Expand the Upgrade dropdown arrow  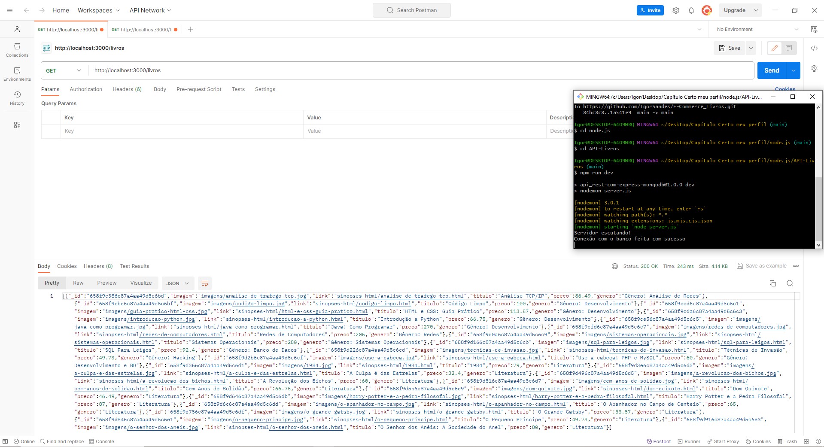point(756,10)
